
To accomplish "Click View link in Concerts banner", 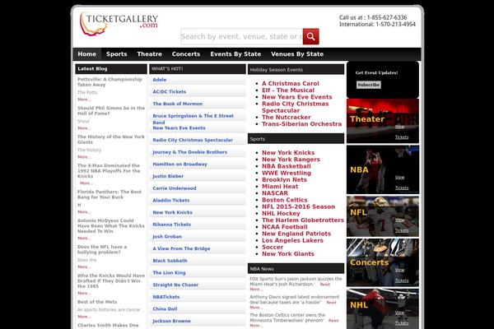I will coord(399,270).
